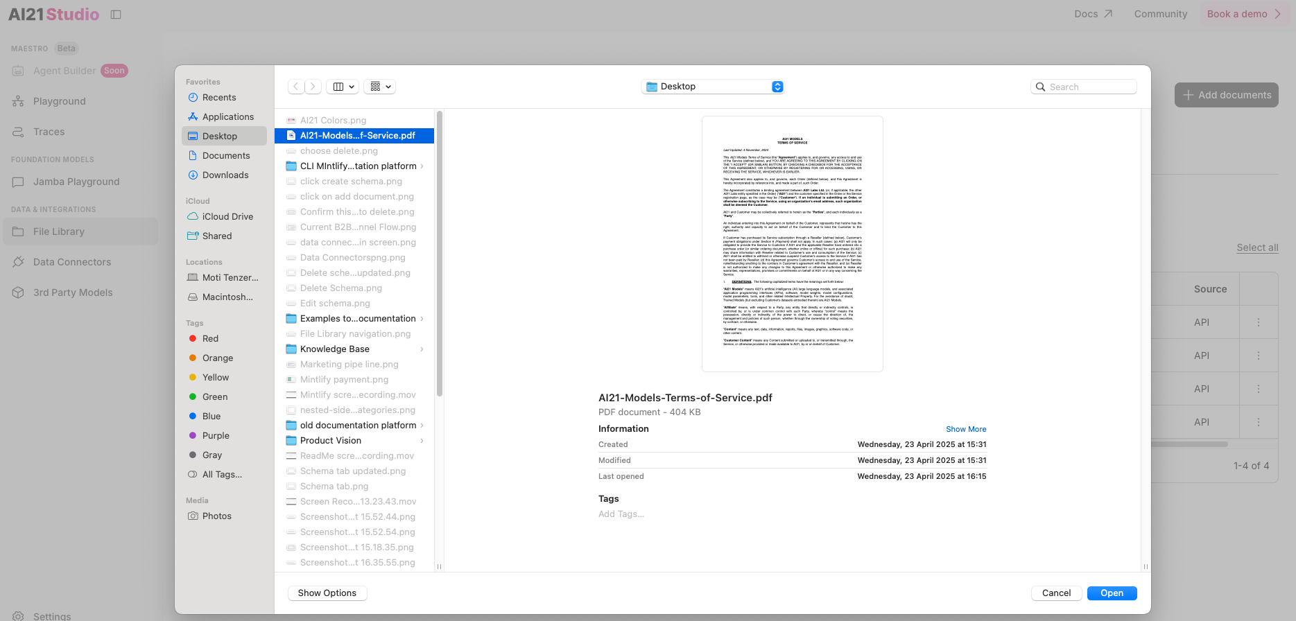Open more options for first API row
Image resolution: width=1296 pixels, height=621 pixels.
pyautogui.click(x=1259, y=322)
